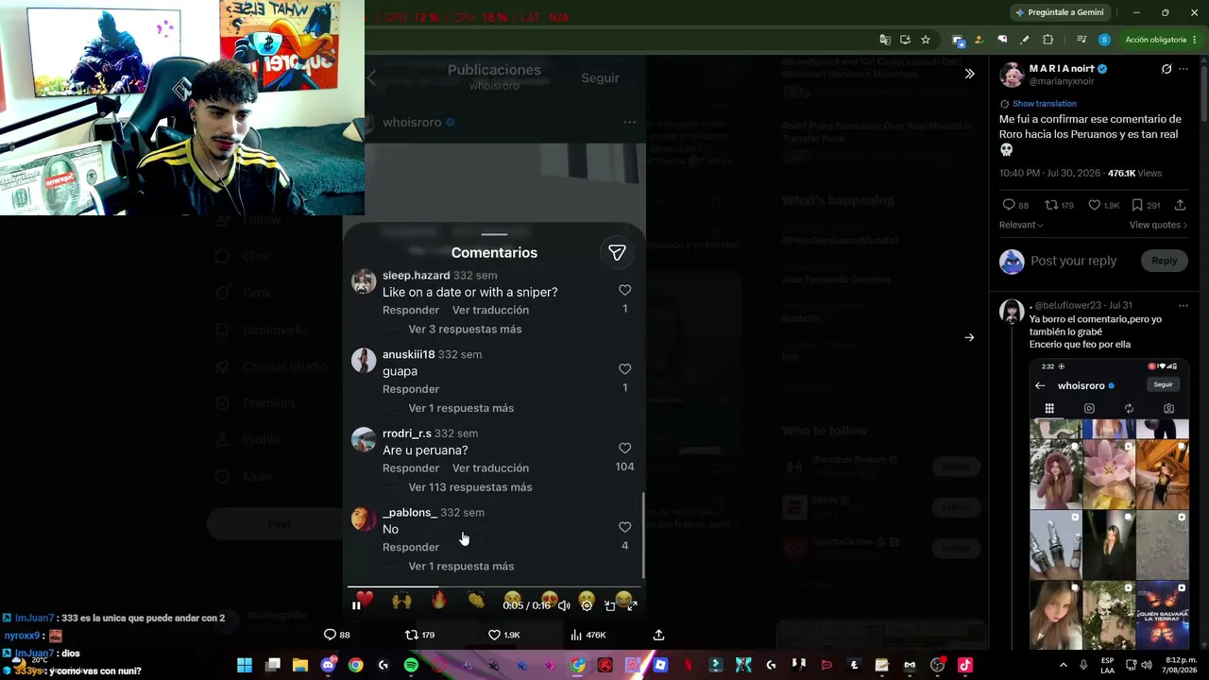This screenshot has height=680, width=1209.
Task: Open the ESP LAA language switcher
Action: pyautogui.click(x=1108, y=665)
